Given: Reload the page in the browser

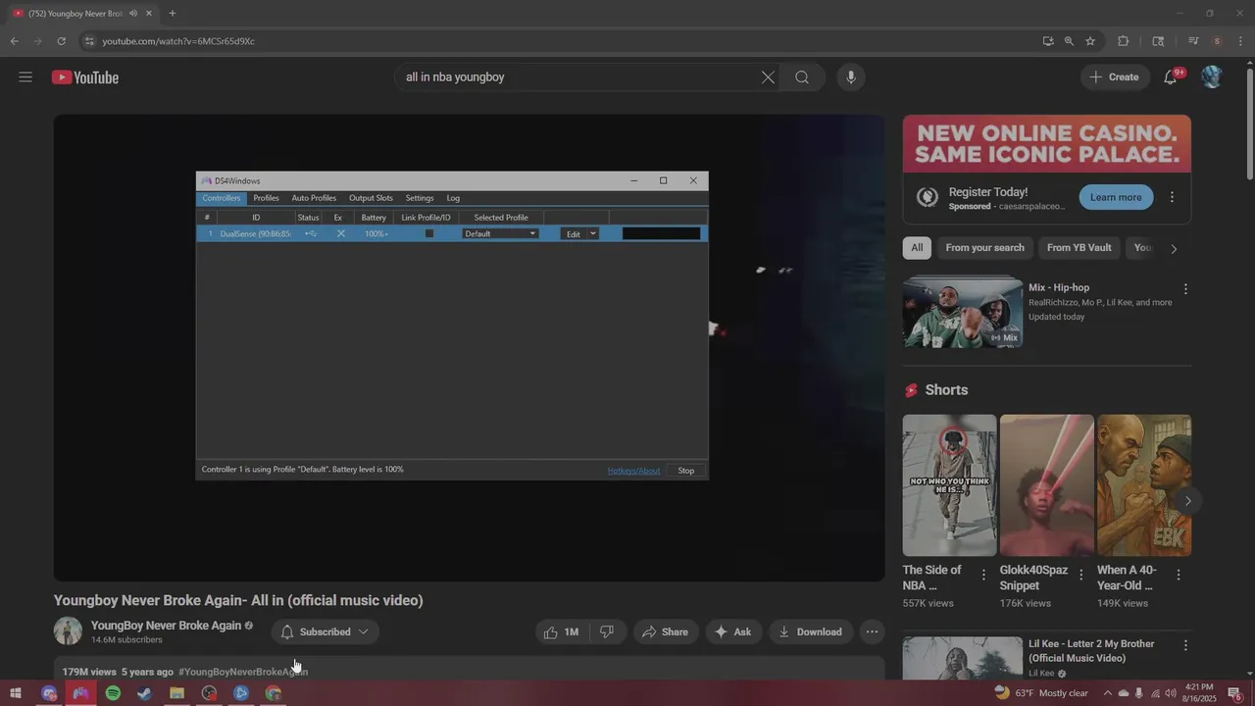Looking at the screenshot, I should point(61,41).
